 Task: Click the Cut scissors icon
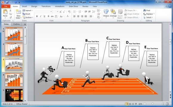[10, 10]
